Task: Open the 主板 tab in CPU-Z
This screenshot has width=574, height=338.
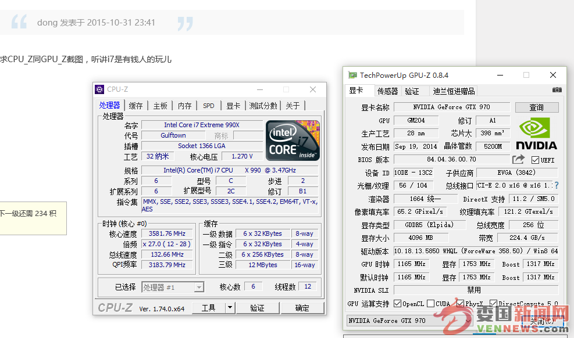Action: (160, 106)
